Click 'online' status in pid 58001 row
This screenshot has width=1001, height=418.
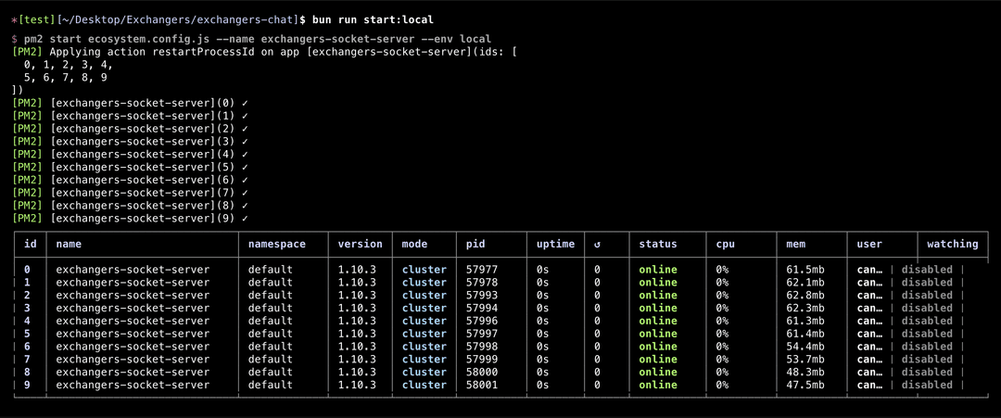click(x=658, y=385)
